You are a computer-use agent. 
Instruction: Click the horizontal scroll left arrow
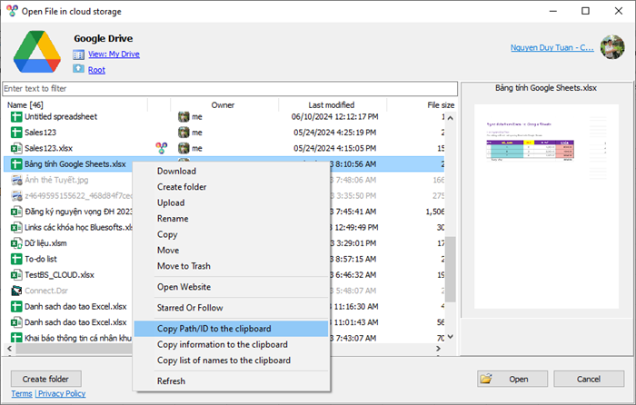click(x=9, y=348)
